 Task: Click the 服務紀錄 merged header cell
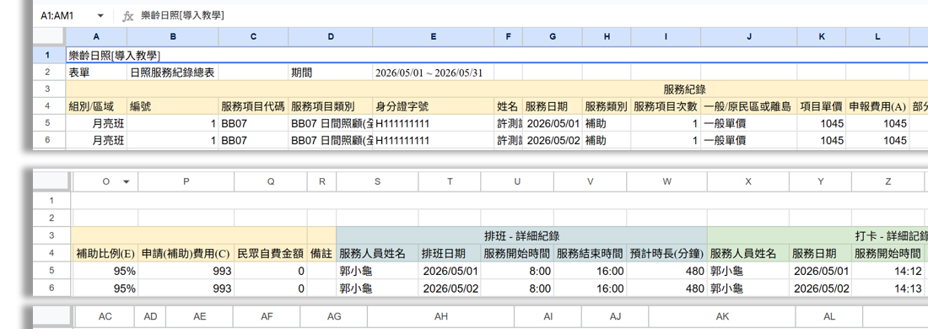tap(497, 90)
